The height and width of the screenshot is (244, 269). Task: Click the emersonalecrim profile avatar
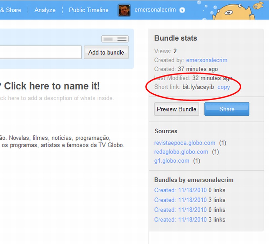pos(124,10)
